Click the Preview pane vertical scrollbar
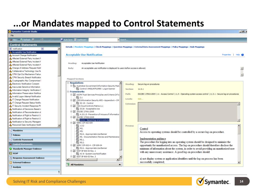 click(239, 144)
